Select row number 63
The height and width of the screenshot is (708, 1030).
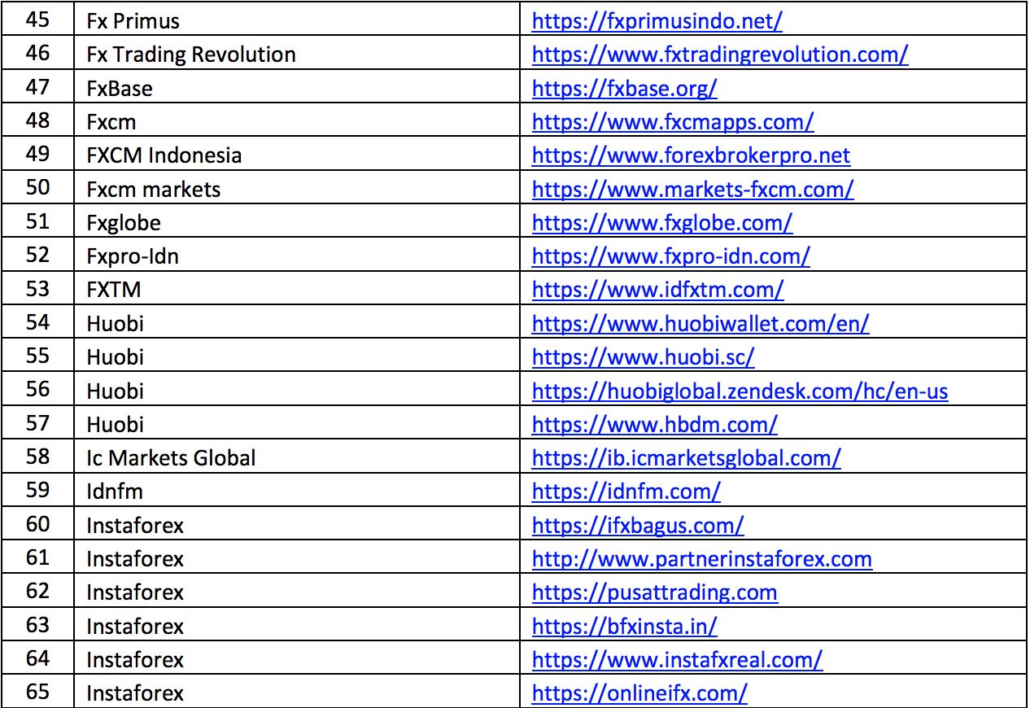click(x=38, y=625)
